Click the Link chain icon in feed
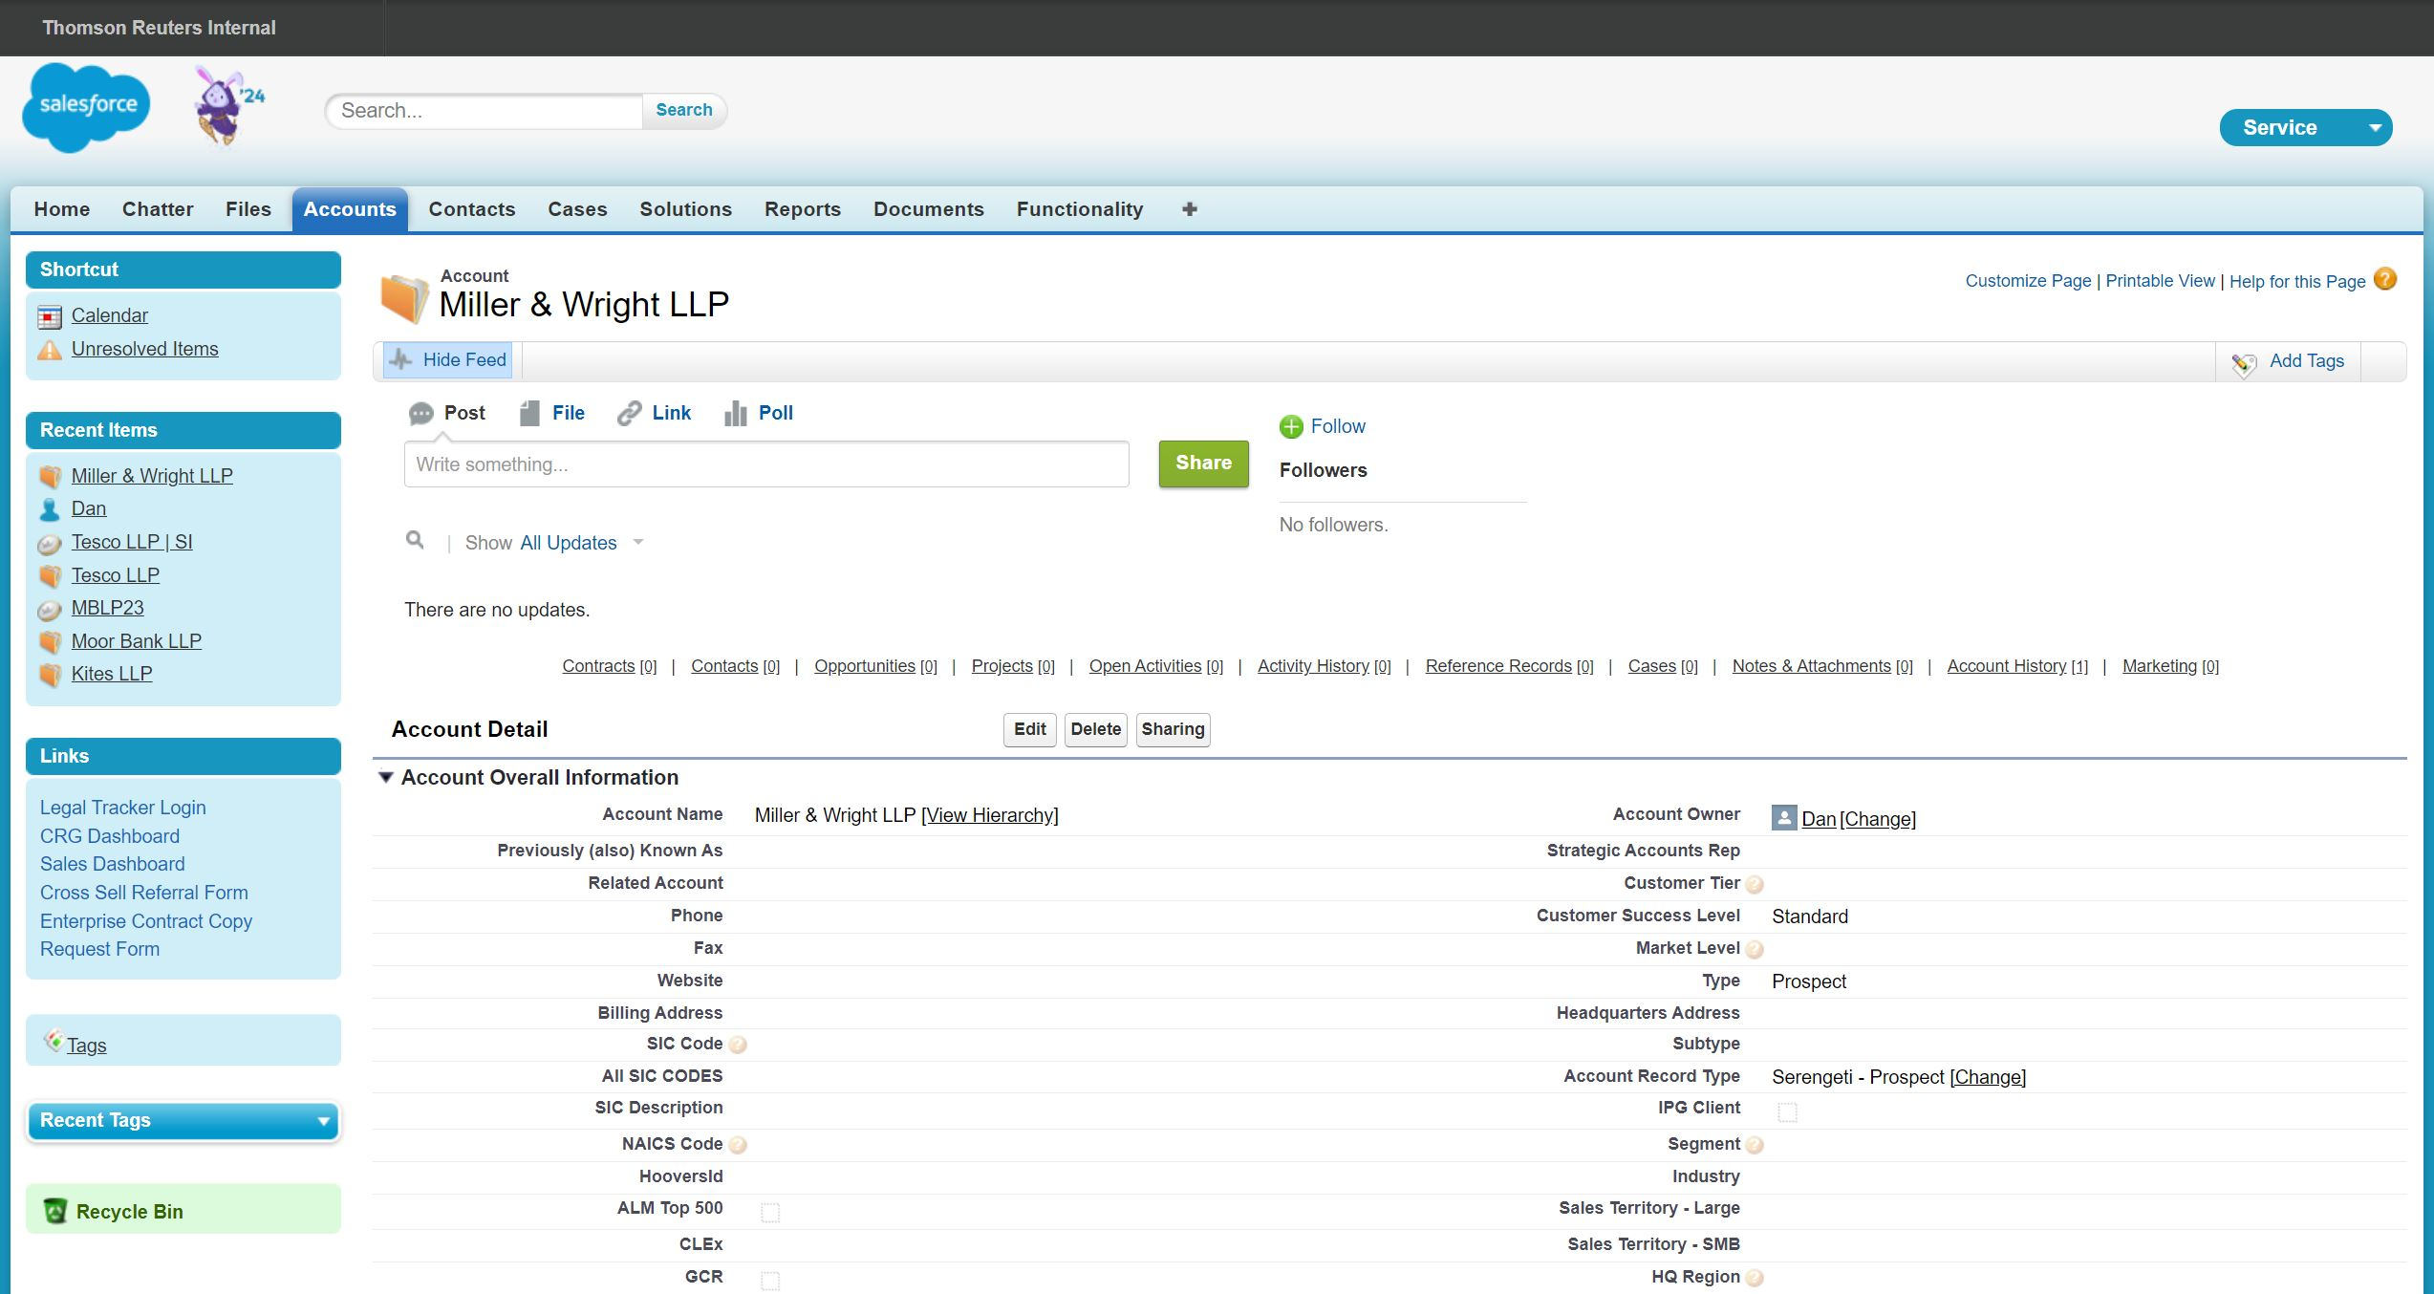The image size is (2434, 1294). tap(629, 413)
